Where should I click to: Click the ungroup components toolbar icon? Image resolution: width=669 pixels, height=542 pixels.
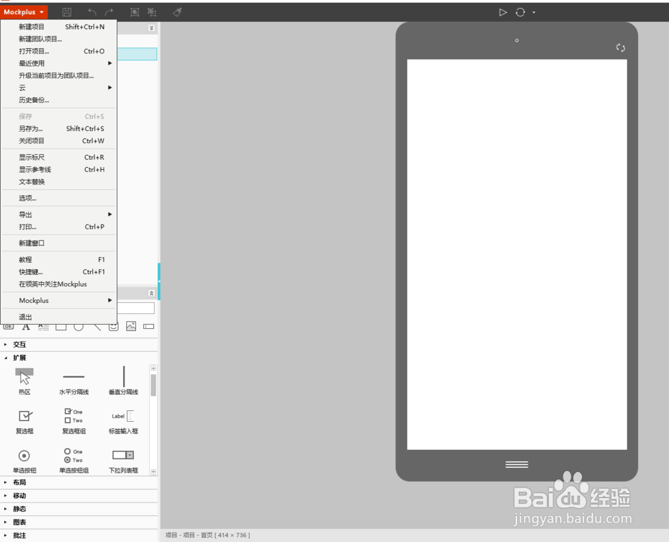click(x=151, y=12)
